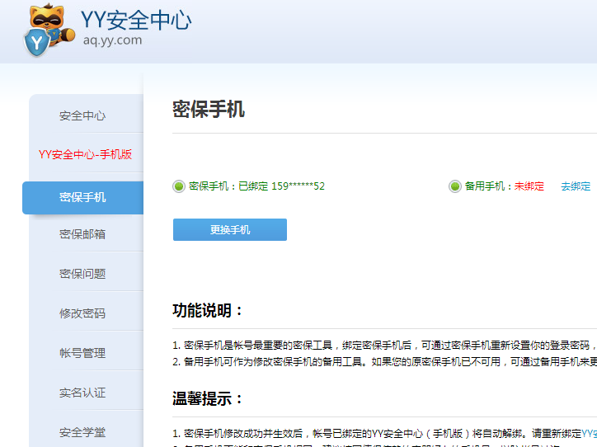Go to 实名认证 in the sidebar
This screenshot has height=447, width=597.
(x=82, y=393)
